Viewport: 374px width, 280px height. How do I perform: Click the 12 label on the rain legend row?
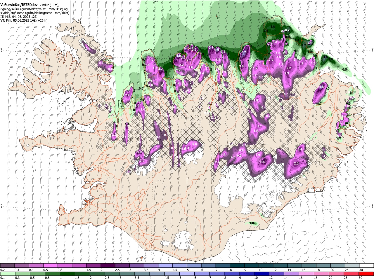point(271,278)
